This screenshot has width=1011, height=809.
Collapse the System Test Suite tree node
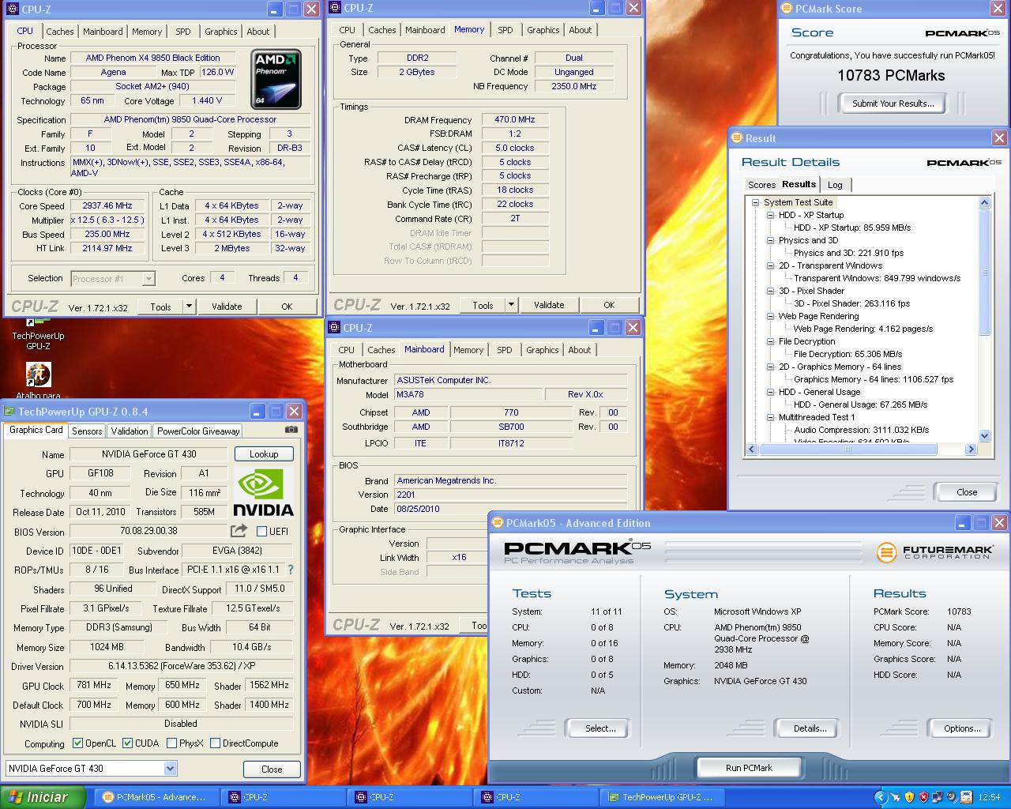[755, 202]
